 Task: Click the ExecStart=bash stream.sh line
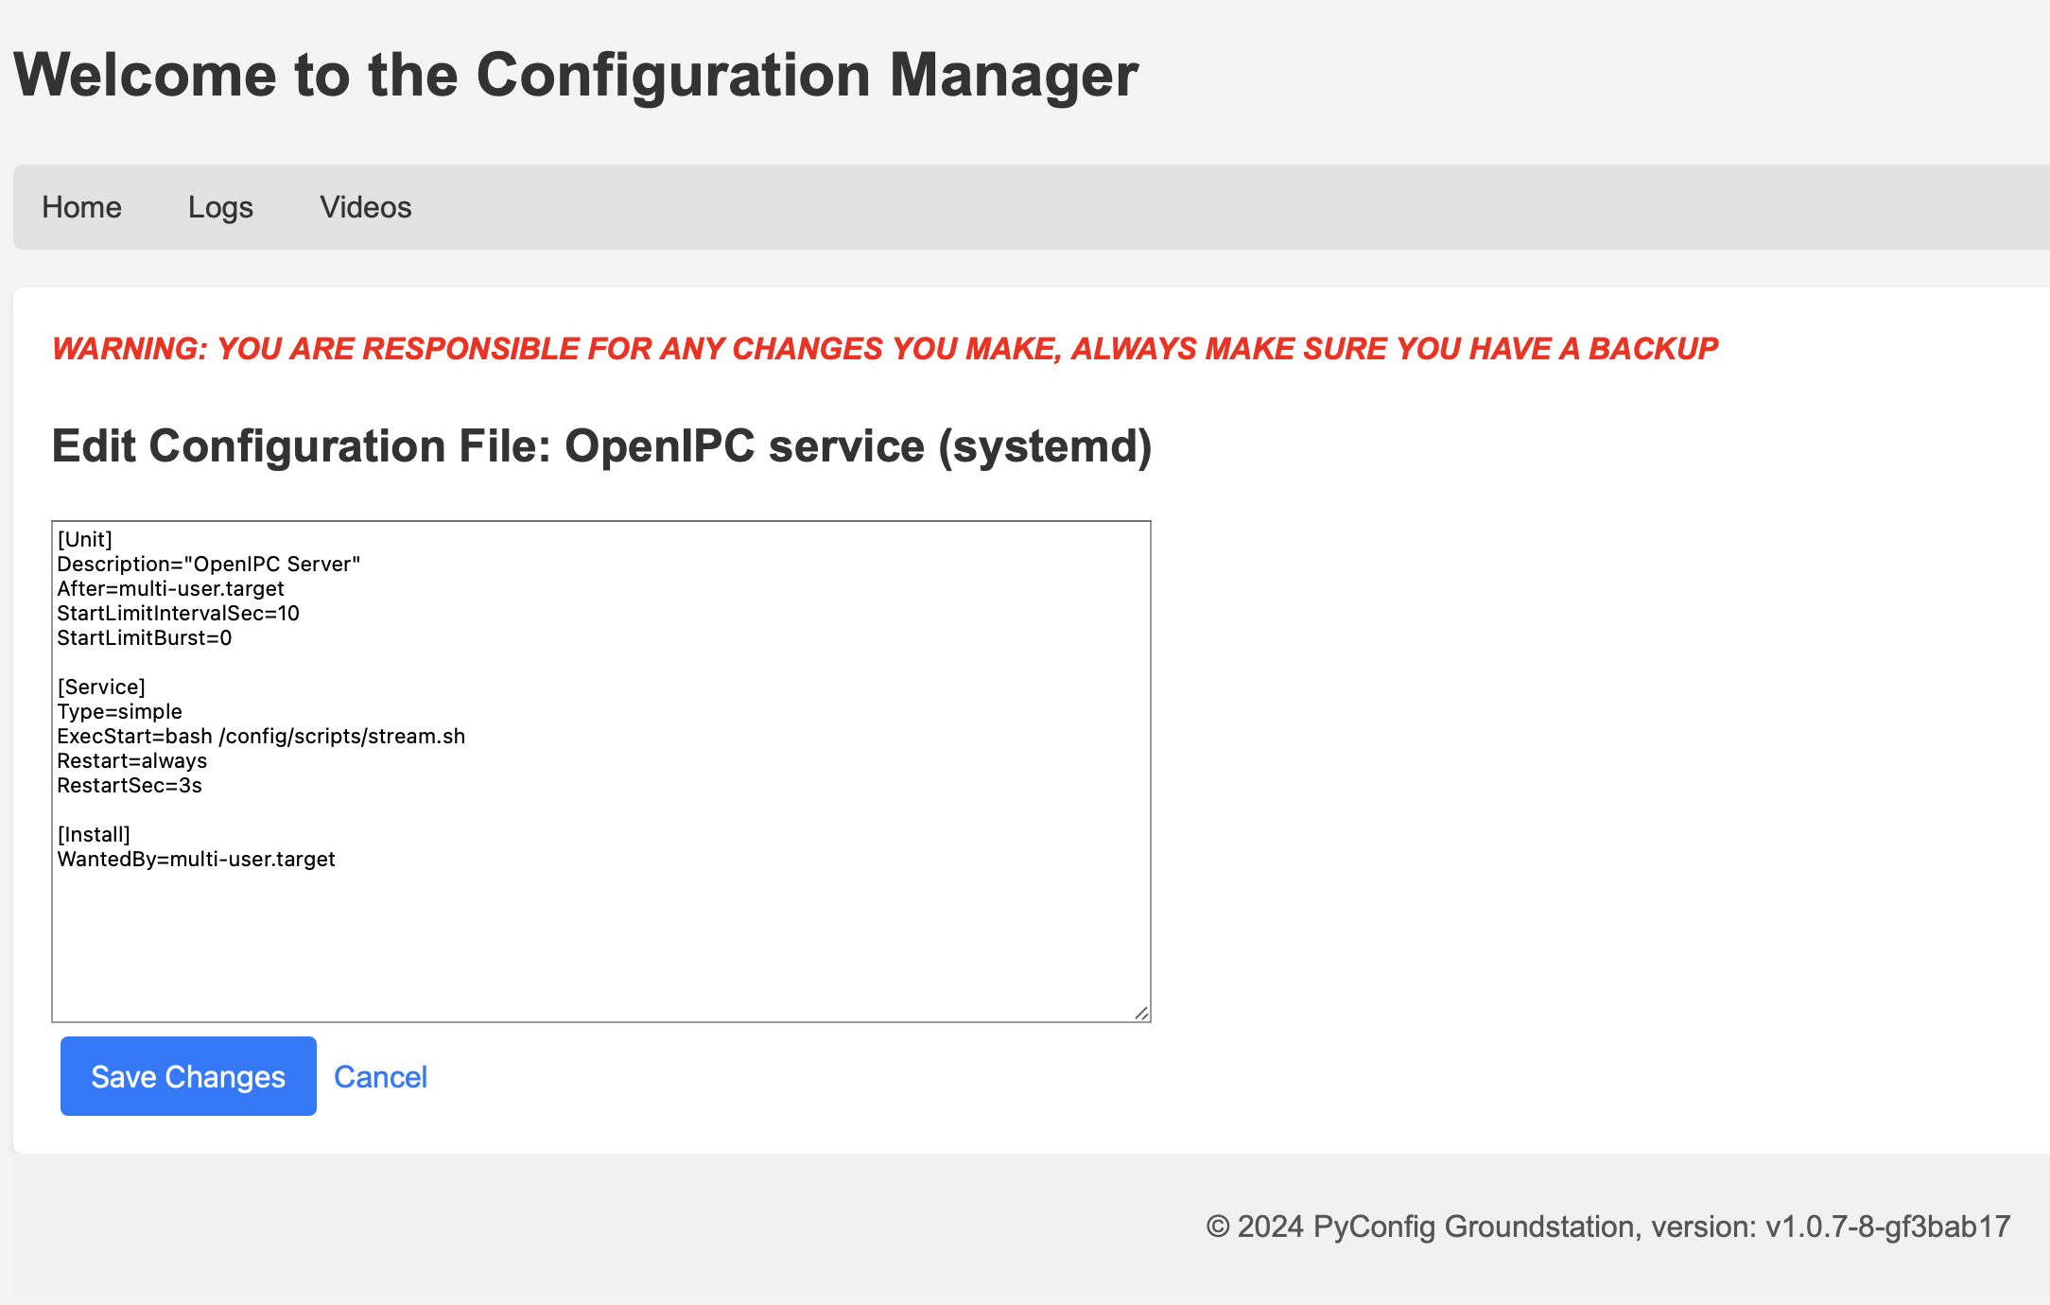(261, 736)
